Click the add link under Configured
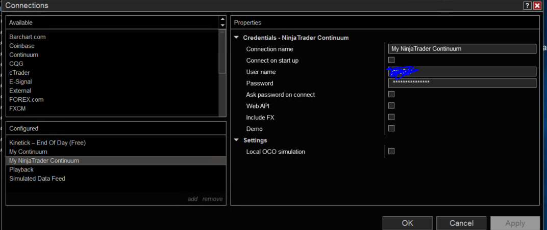The width and height of the screenshot is (547, 230). [192, 199]
